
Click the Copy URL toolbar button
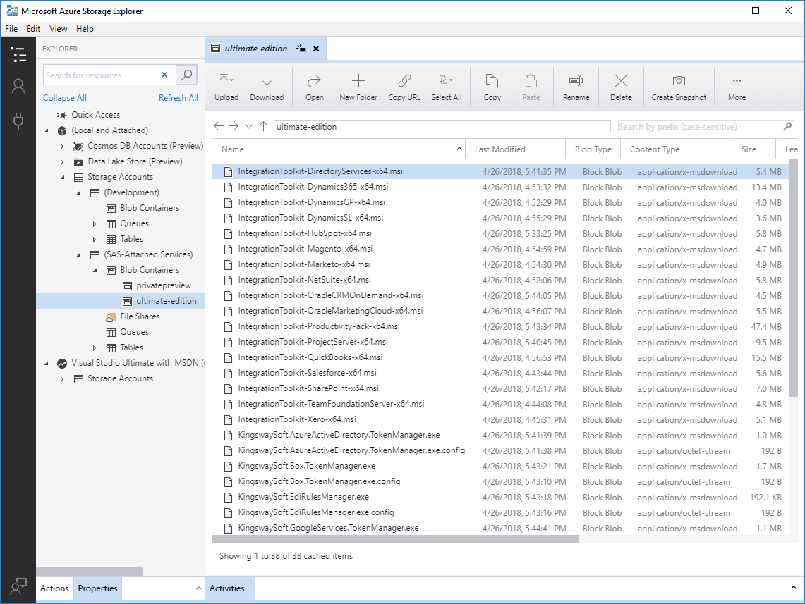pyautogui.click(x=404, y=87)
